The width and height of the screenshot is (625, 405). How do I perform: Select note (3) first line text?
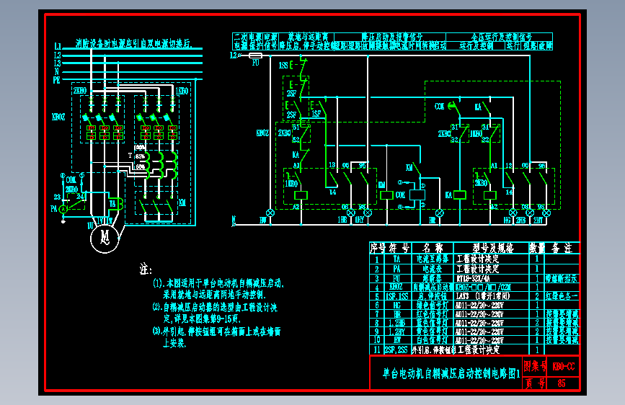click(217, 331)
